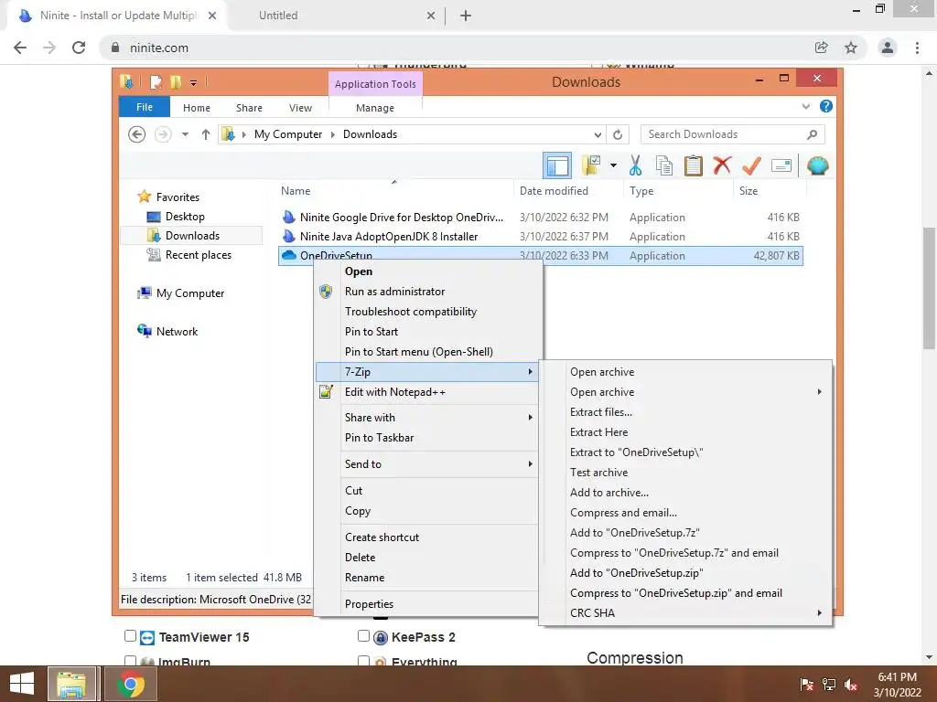
Task: Click the Paste clipboard toolbar icon
Action: click(x=694, y=165)
